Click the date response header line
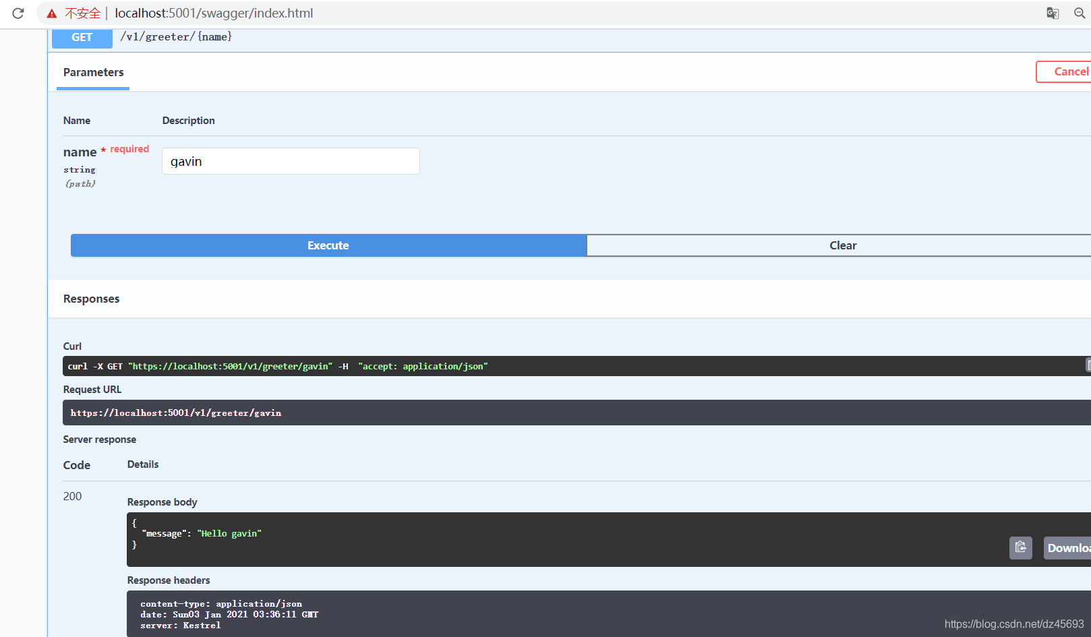Image resolution: width=1091 pixels, height=637 pixels. click(229, 615)
